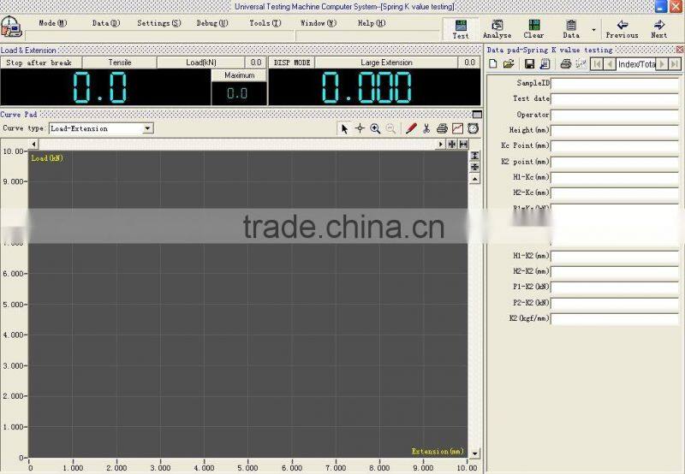Screen dimensions: 685x474
Task: Jump to last record button
Action: (x=675, y=64)
